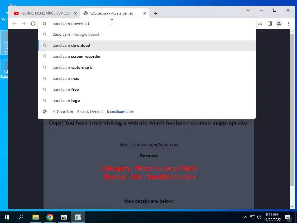The image size is (297, 223).
Task: Maximize the Chrome window
Action: pos(275,10)
